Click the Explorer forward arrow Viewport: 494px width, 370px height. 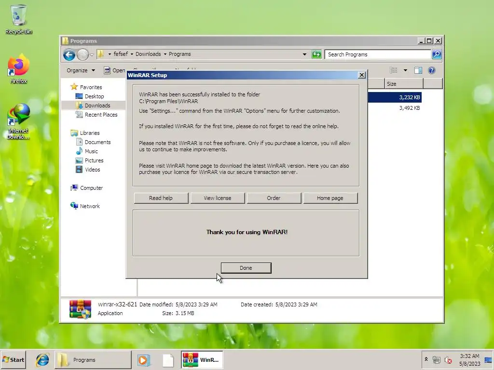(83, 55)
